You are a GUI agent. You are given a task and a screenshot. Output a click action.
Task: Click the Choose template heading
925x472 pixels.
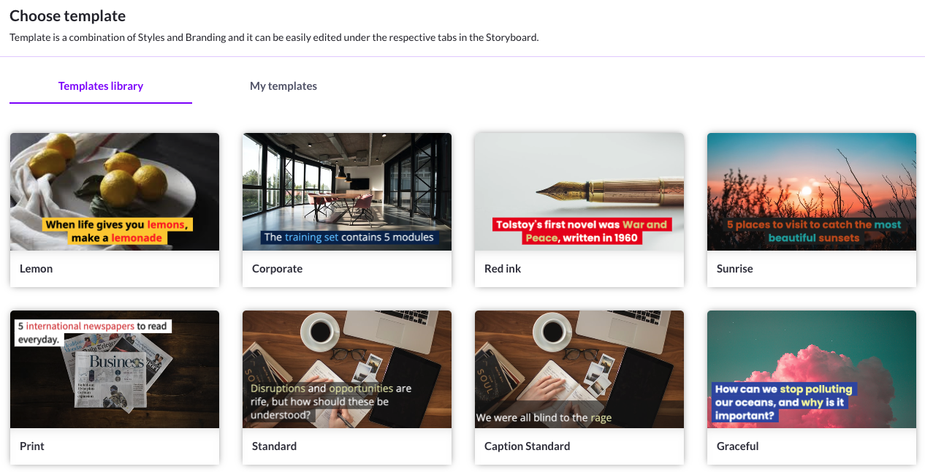tap(68, 16)
